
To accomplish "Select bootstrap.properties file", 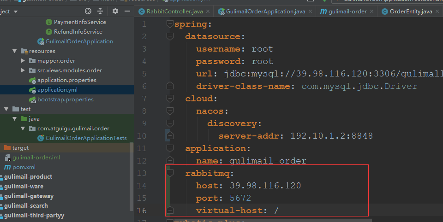I will (x=65, y=99).
